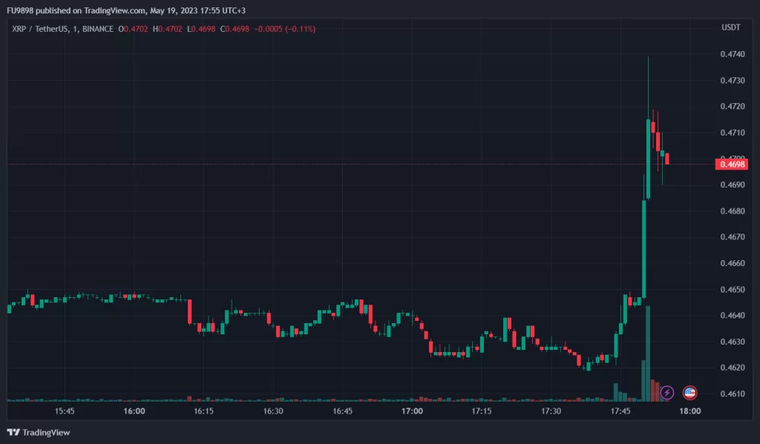
Task: Click the TradingView logo at bottom left
Action: pyautogui.click(x=39, y=432)
